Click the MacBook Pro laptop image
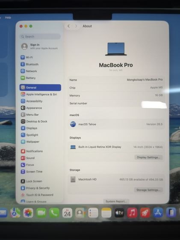This screenshot has width=180, height=240. point(116,49)
